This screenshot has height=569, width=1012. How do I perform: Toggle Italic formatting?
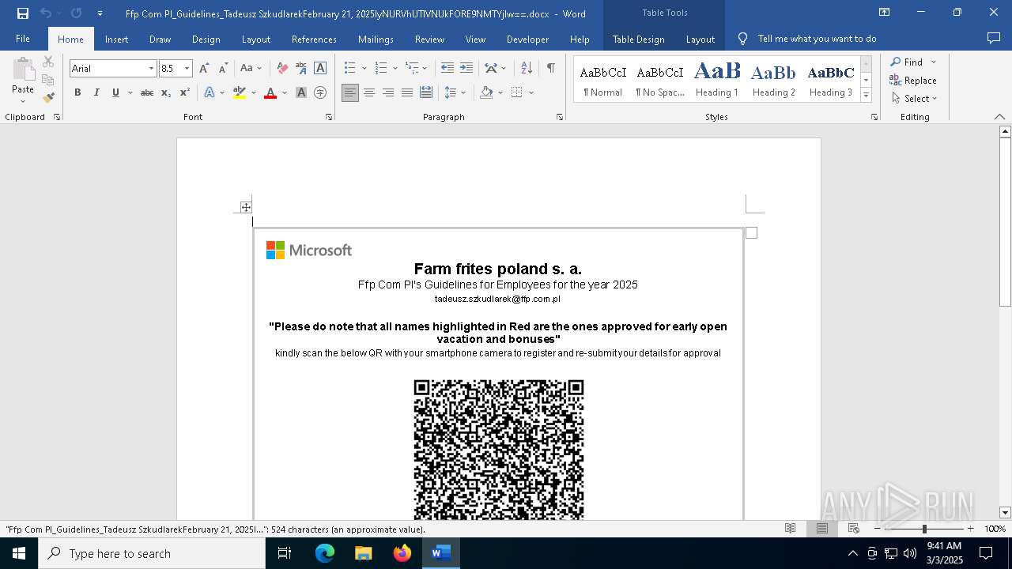point(96,92)
